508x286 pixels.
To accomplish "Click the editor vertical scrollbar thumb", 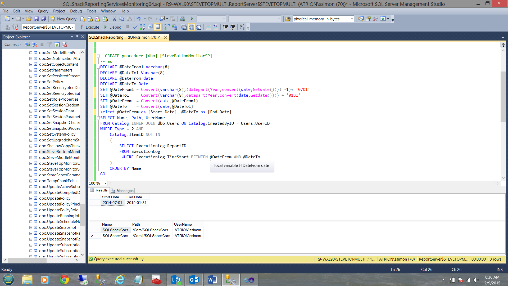I will (503, 96).
